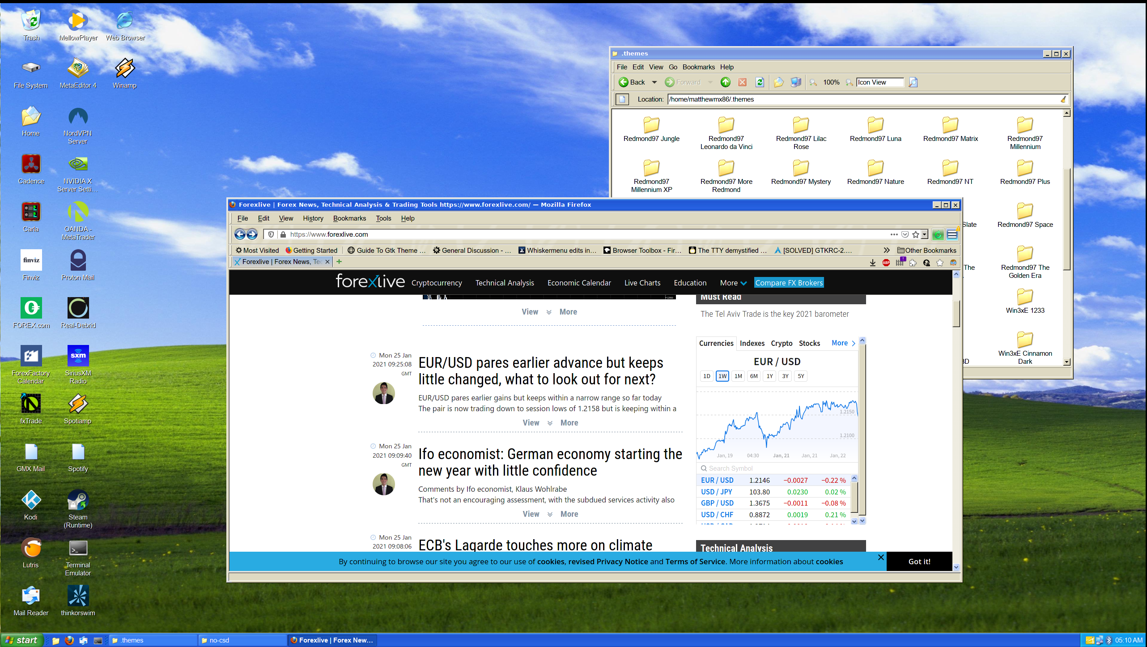Screen dimensions: 1147x647
Task: Open address bar history dropdown arrow
Action: pyautogui.click(x=924, y=234)
